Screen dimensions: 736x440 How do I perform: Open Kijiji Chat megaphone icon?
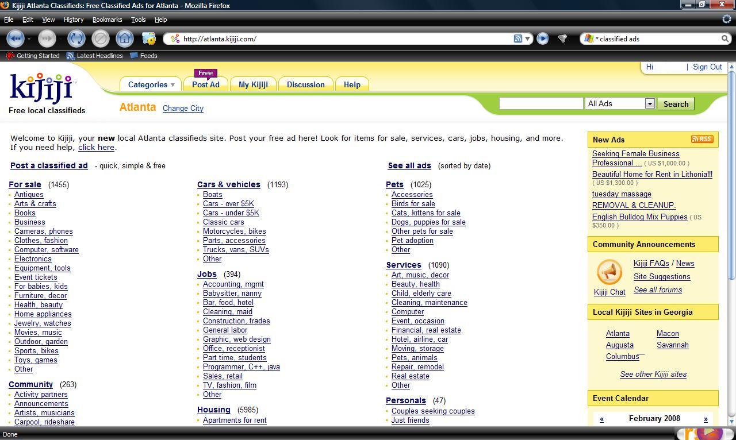(609, 272)
